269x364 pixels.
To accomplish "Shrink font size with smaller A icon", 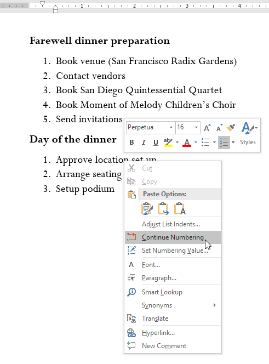I will (219, 128).
